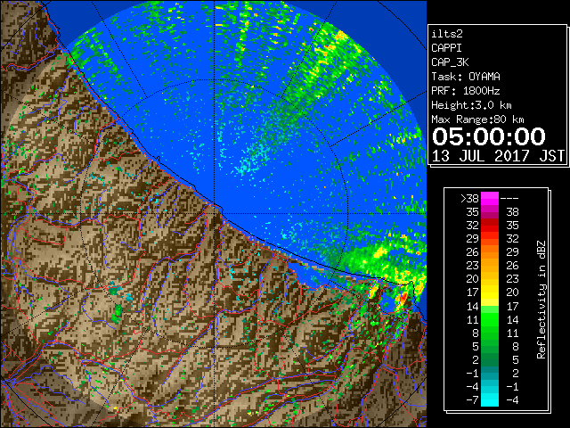Click the red 32–35 dBZ legend swatch

click(x=490, y=226)
